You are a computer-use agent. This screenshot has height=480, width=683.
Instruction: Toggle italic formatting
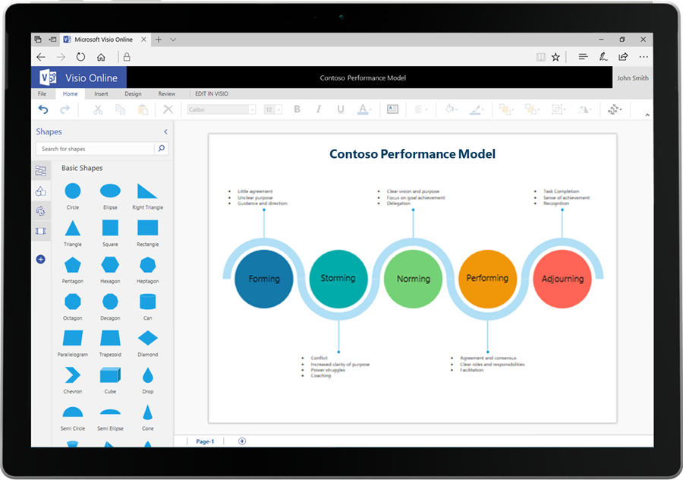point(319,109)
